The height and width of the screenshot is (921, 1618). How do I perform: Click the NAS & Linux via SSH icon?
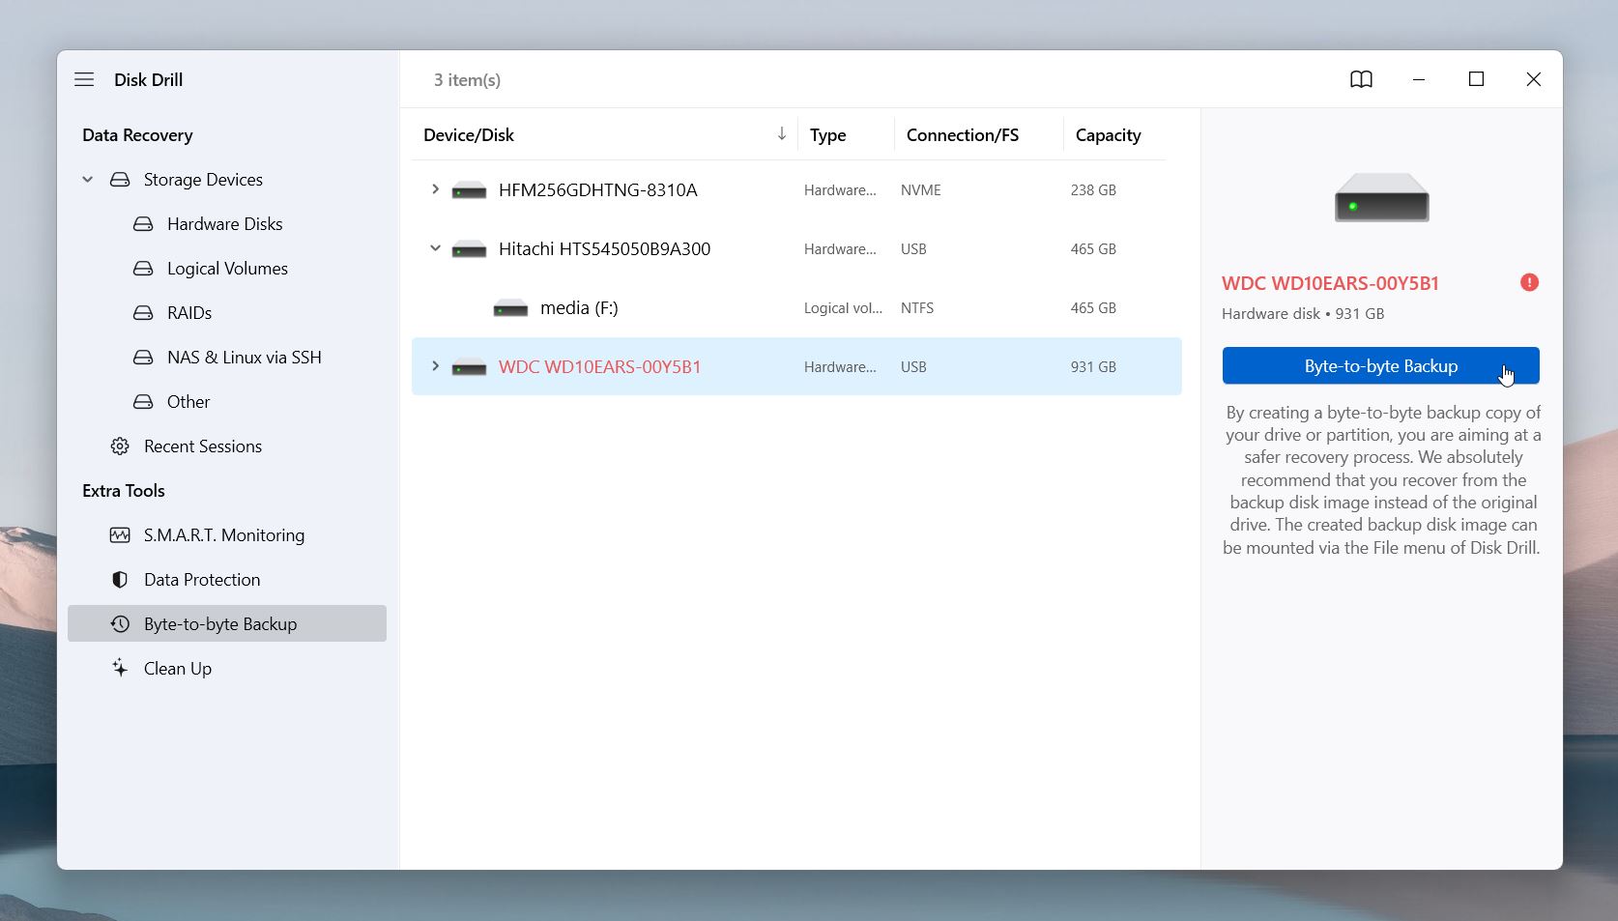point(143,358)
